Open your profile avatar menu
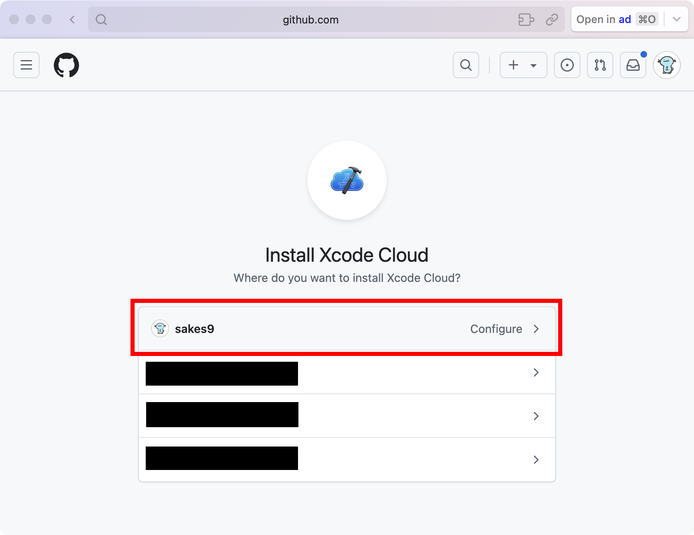The width and height of the screenshot is (694, 535). coord(667,65)
